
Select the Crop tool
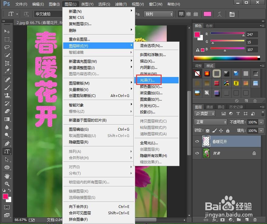click(7, 63)
